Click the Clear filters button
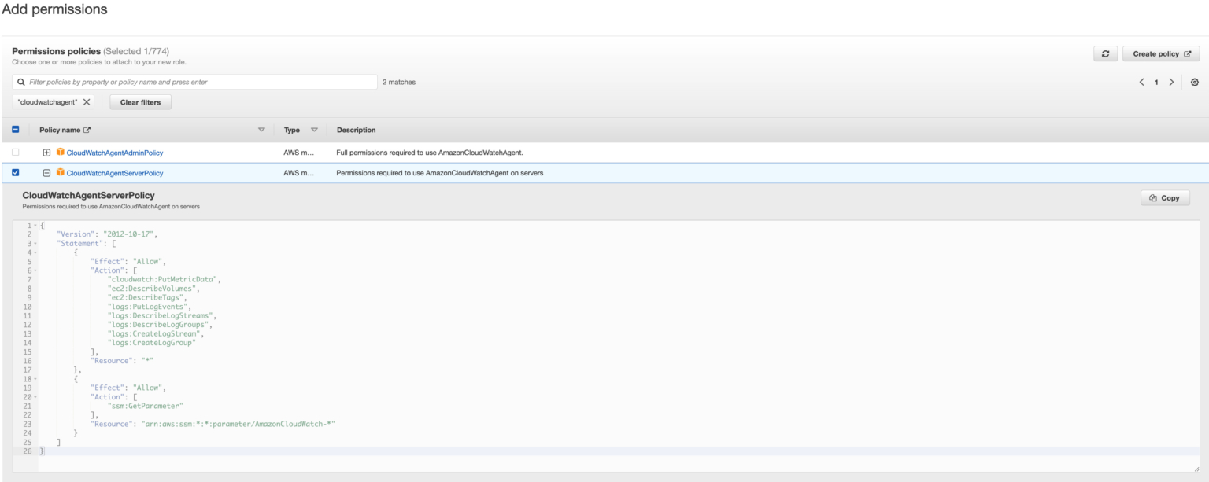 [140, 101]
